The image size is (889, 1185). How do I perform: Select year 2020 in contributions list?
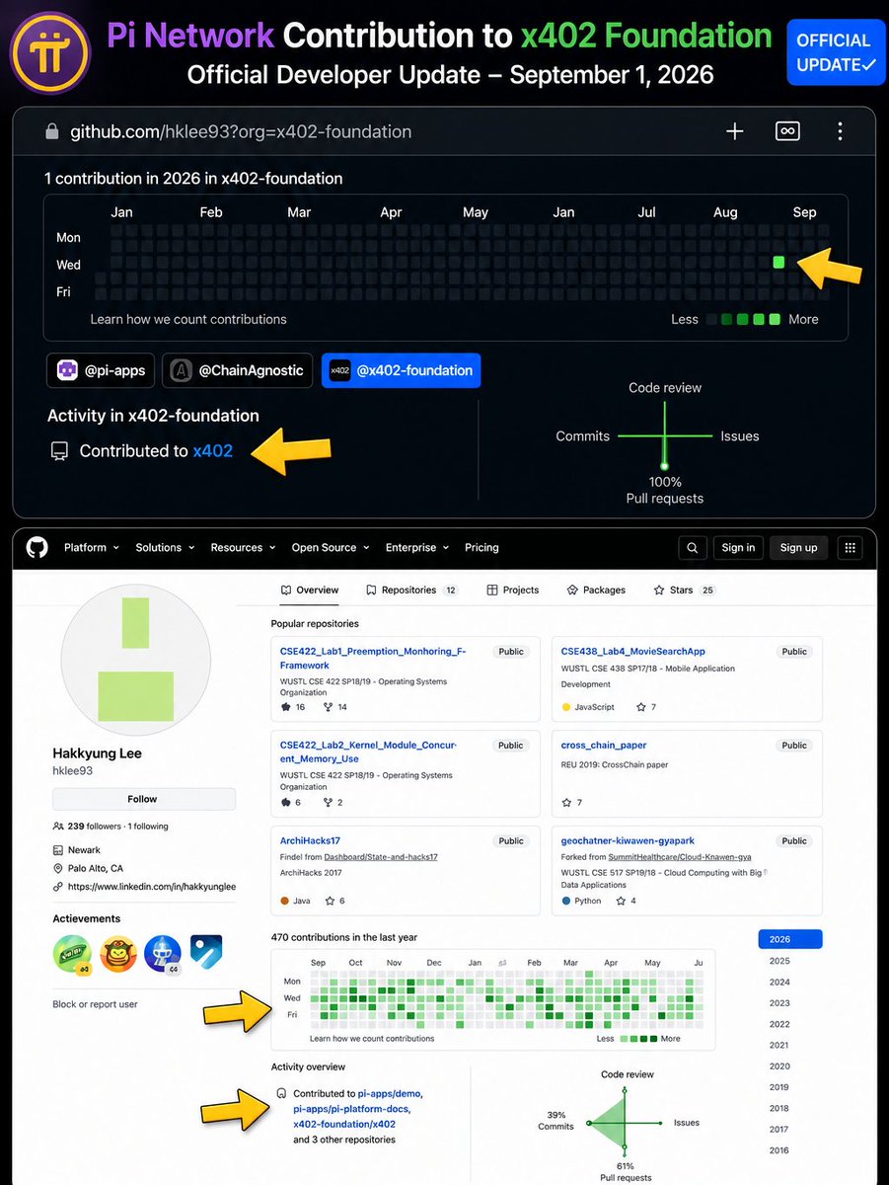779,1066
